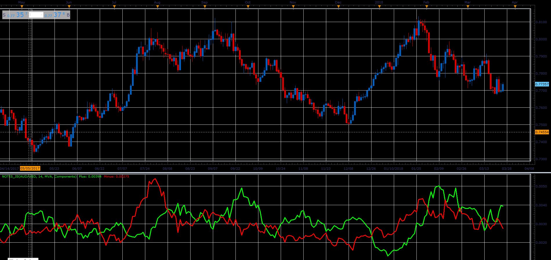551x260 pixels.
Task: Click the 0.8100 level on the price axis
Action: point(541,22)
